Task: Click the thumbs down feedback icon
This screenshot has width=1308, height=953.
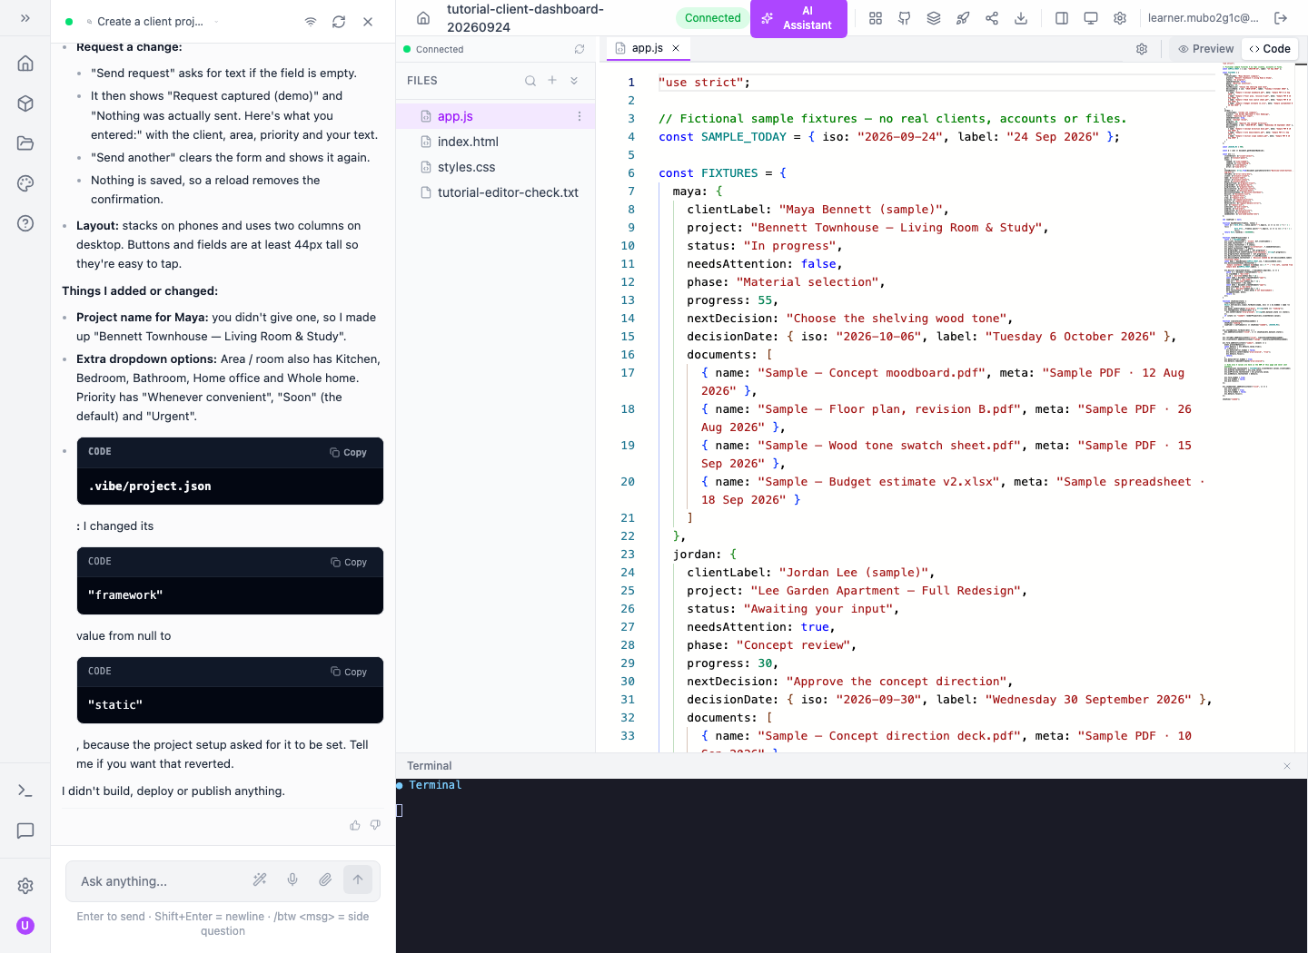Action: pyautogui.click(x=375, y=825)
